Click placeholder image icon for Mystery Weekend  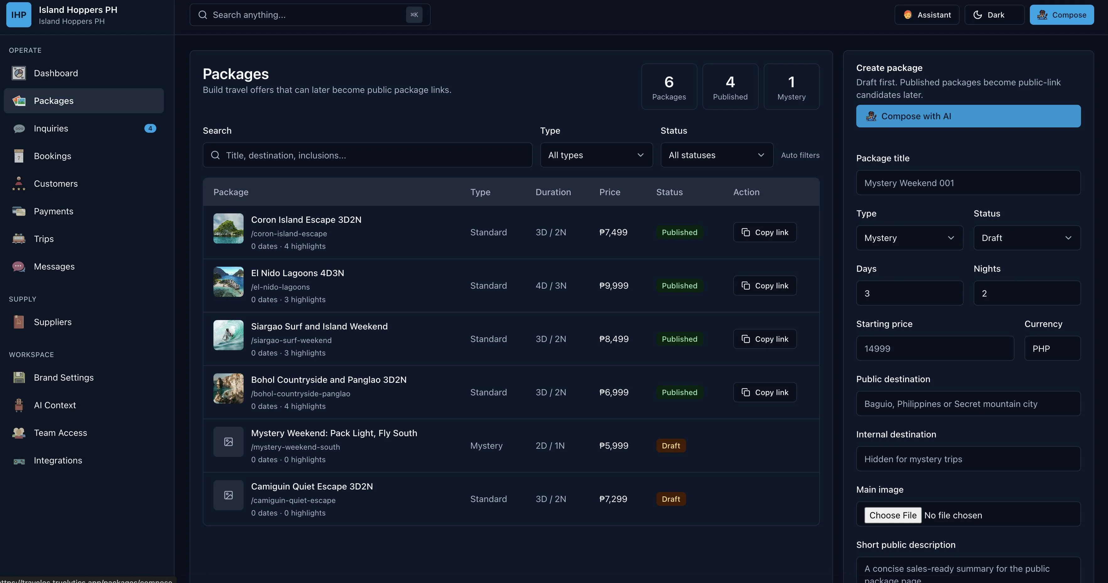229,441
